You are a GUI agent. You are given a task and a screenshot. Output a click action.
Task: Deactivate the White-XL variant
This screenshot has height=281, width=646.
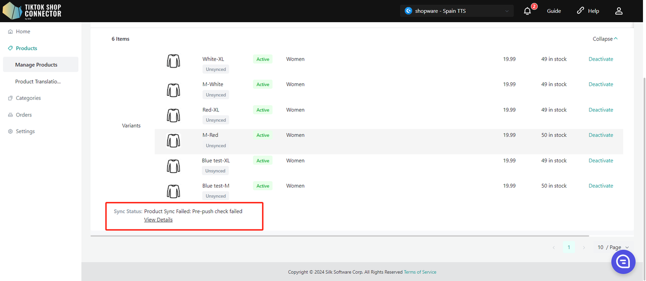click(601, 59)
